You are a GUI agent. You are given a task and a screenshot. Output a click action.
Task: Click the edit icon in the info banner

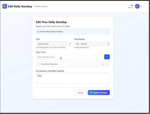(38, 32)
